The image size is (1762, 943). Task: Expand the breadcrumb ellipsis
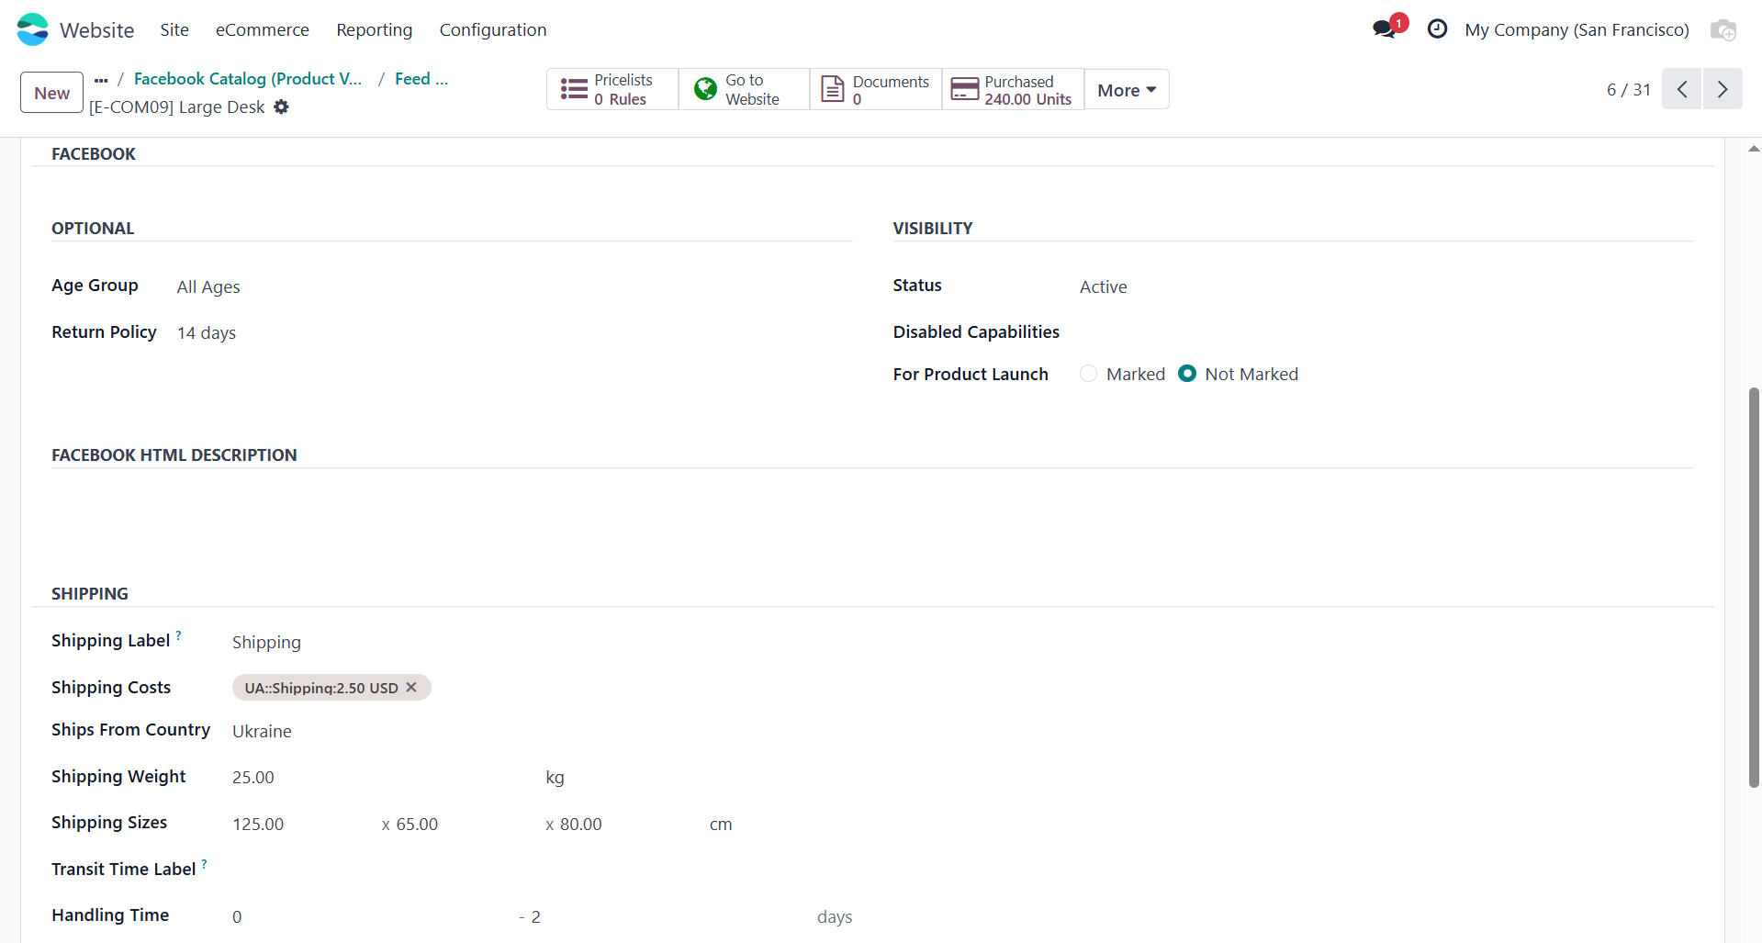[101, 80]
